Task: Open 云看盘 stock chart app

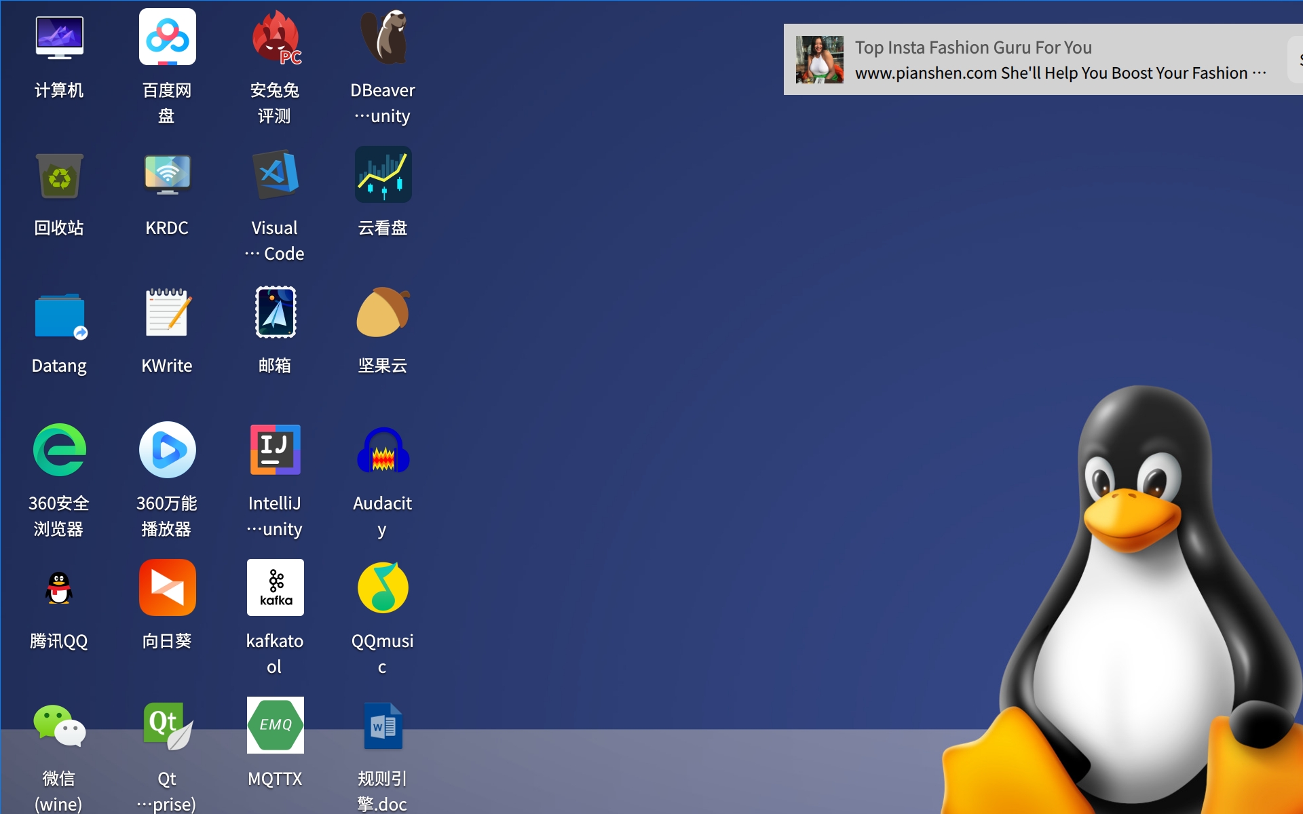Action: 383,176
